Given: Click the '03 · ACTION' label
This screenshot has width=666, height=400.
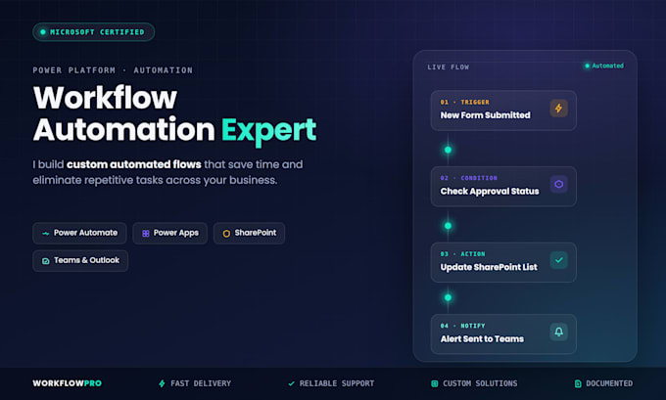Looking at the screenshot, I should coord(462,254).
